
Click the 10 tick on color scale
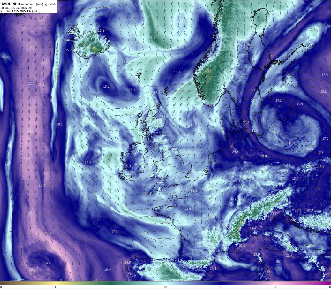coord(165,287)
